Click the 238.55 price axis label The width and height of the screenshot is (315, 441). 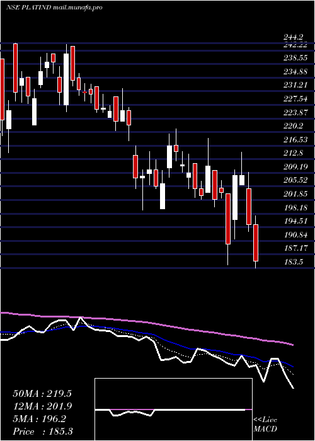[295, 58]
